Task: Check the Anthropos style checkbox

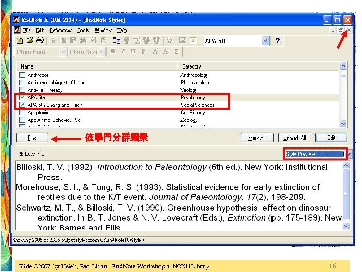Action: click(x=22, y=75)
